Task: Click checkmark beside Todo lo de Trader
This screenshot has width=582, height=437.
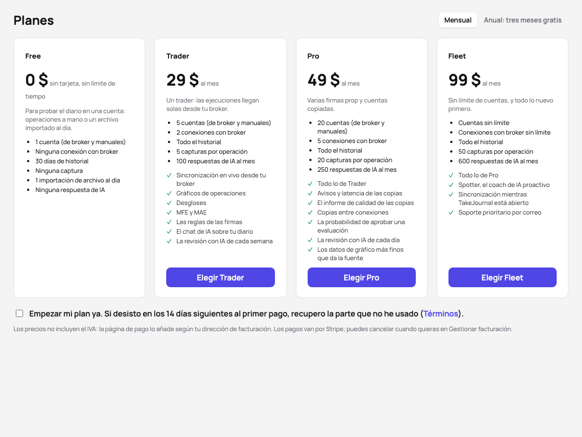Action: (310, 184)
